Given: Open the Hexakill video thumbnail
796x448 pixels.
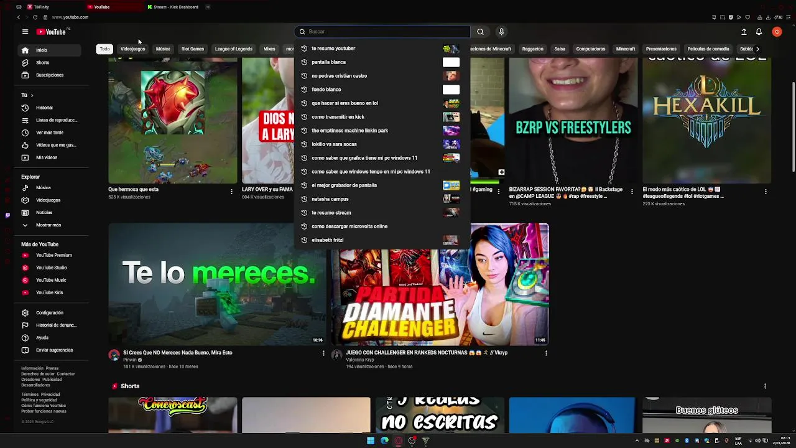Looking at the screenshot, I should (706, 121).
